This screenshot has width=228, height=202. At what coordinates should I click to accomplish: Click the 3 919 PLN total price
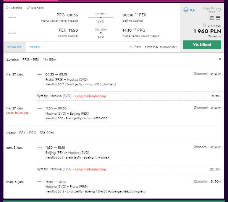coord(215,26)
